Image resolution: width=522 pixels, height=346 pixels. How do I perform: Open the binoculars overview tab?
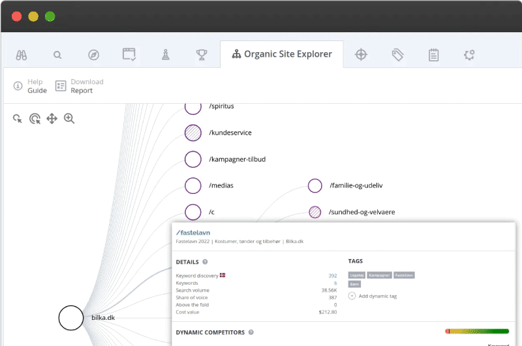pos(22,55)
